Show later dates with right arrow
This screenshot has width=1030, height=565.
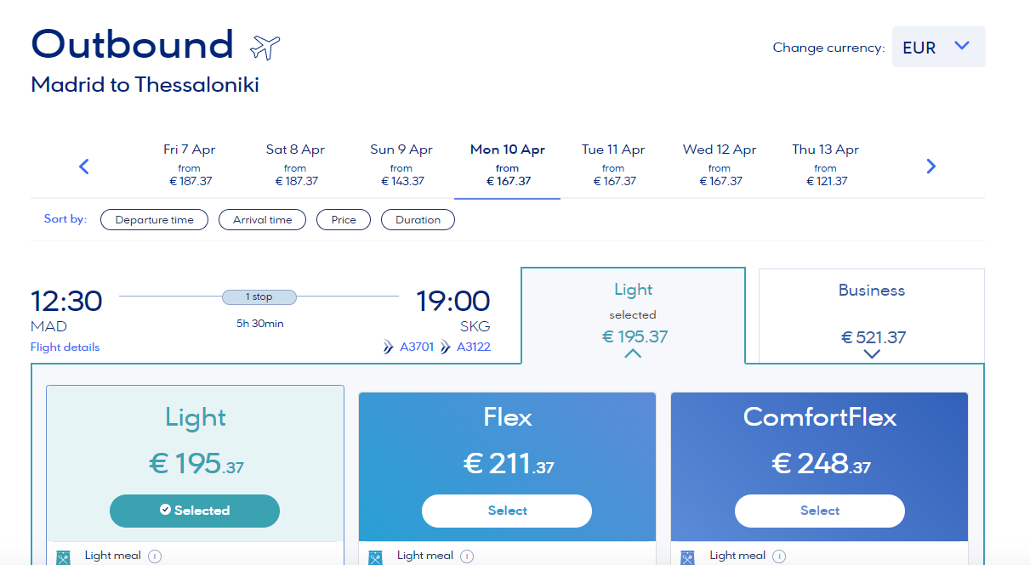point(930,167)
